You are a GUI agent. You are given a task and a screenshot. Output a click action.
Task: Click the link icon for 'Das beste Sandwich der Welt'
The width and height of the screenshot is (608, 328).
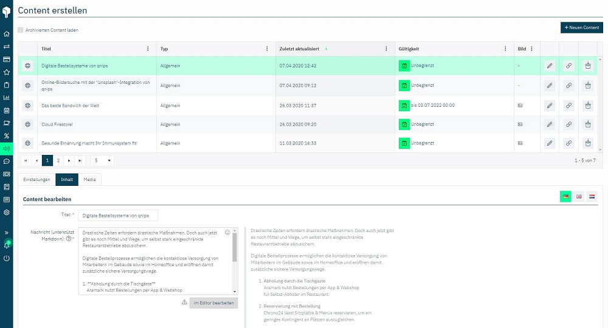pos(568,106)
